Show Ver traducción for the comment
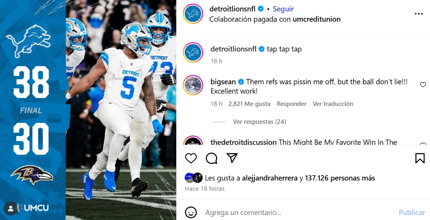 (333, 104)
